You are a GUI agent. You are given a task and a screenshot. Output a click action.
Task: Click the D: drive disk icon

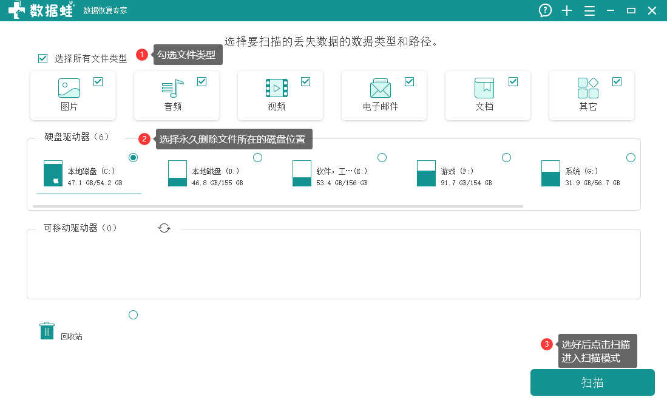tap(177, 173)
